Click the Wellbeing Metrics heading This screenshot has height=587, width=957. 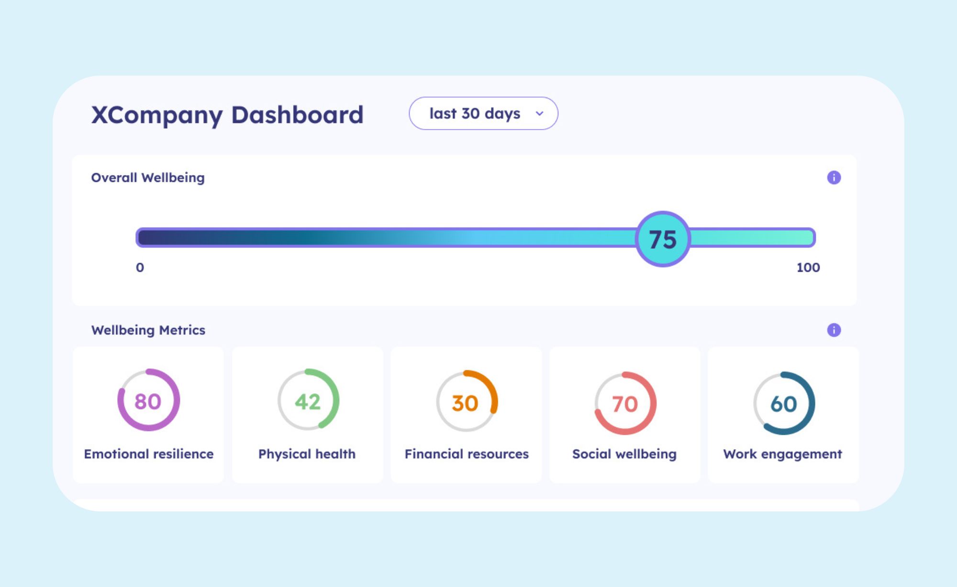[148, 330]
